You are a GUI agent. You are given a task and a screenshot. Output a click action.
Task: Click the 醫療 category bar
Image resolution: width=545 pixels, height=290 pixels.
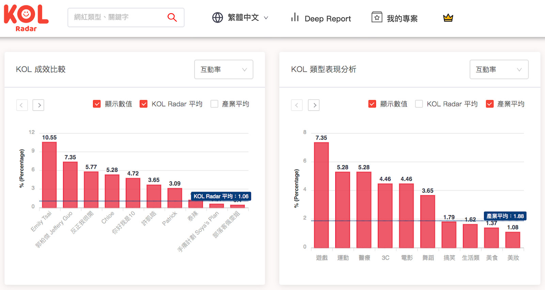pos(364,210)
